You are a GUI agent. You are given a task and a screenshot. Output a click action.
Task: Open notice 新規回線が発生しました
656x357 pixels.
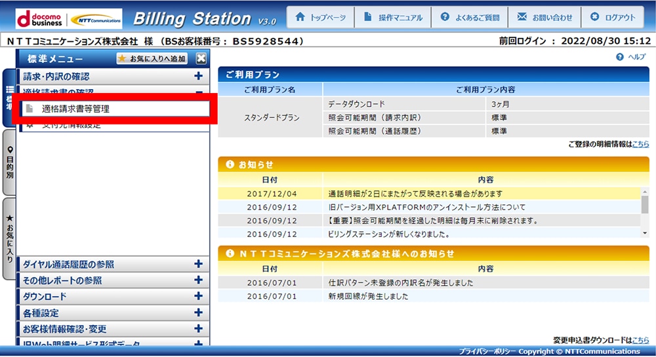click(x=368, y=296)
